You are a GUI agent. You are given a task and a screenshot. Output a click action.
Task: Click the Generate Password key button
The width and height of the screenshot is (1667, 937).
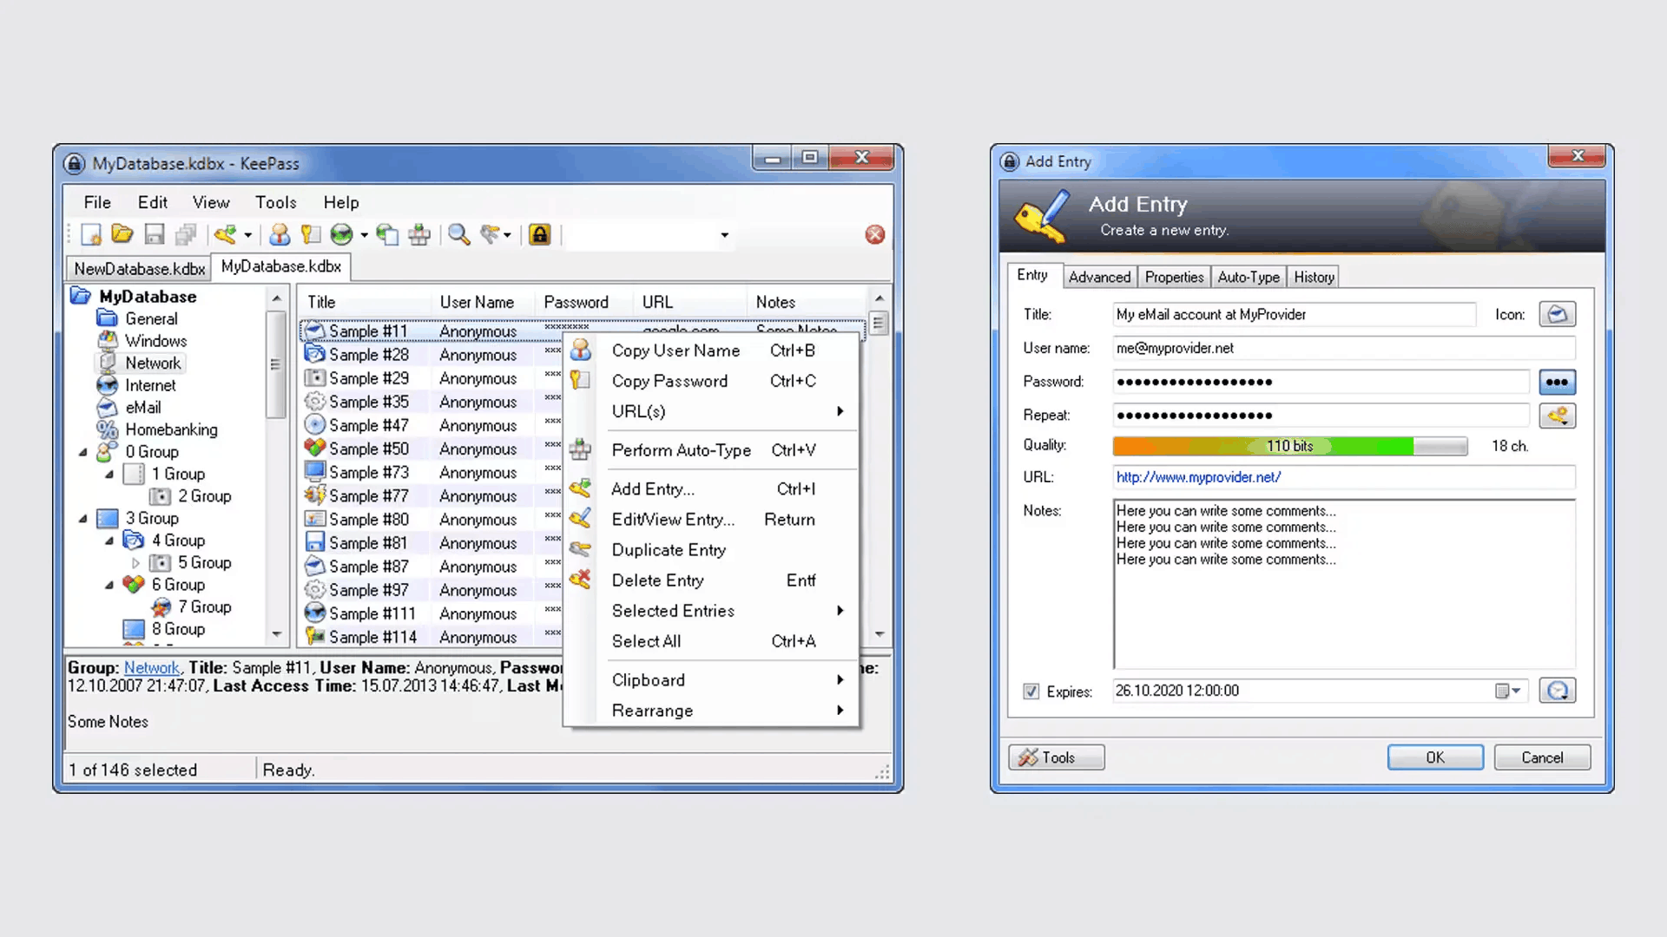point(1558,416)
